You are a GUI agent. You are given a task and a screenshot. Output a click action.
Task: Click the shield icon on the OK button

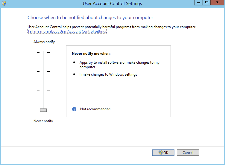[160, 152]
